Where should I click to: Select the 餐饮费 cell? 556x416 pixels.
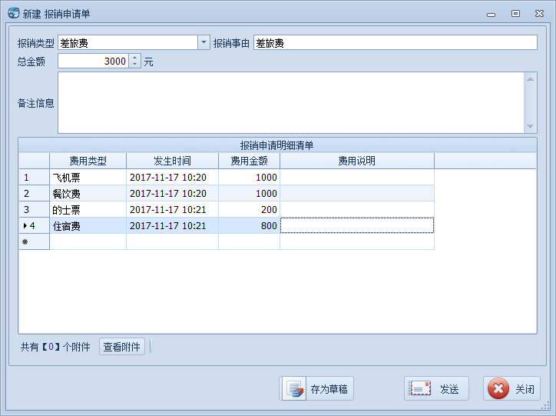click(88, 194)
